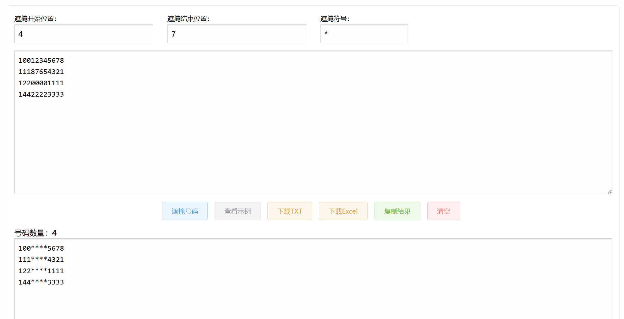Click the line 10012345678 in the input area
The image size is (624, 319).
tap(41, 60)
